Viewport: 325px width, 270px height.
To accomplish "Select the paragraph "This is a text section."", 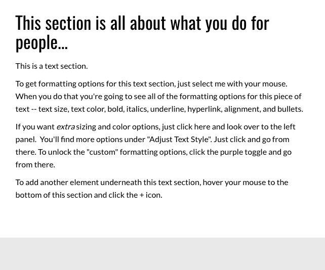I will click(52, 66).
